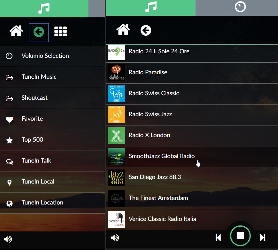Screen dimensions: 278x250
Task: Play Radio Swiss Jazz
Action: (192, 115)
